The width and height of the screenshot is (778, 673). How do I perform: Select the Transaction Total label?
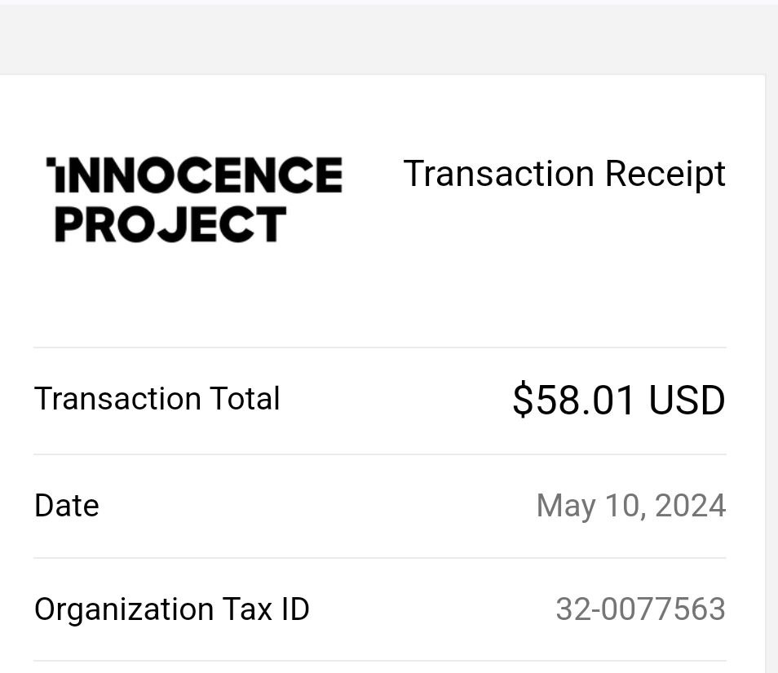(157, 399)
